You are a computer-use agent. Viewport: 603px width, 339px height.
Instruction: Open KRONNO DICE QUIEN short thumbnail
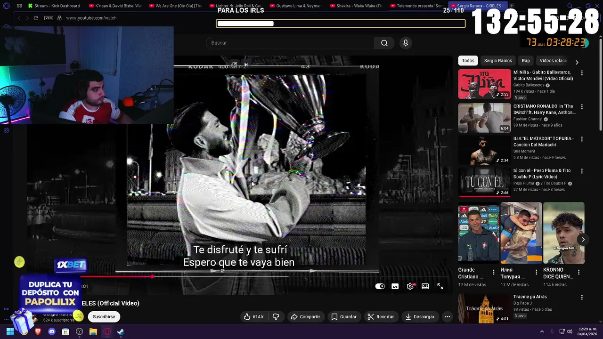pos(564,233)
